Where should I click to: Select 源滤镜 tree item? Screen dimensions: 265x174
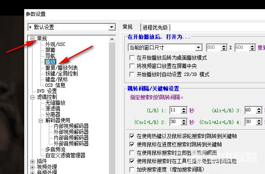(53, 108)
